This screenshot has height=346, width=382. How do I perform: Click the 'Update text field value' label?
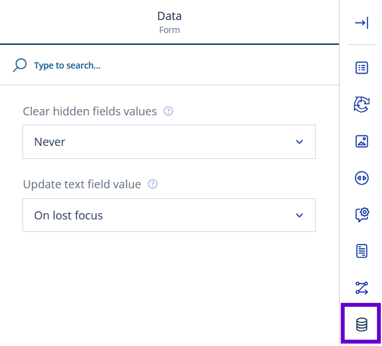(x=82, y=184)
